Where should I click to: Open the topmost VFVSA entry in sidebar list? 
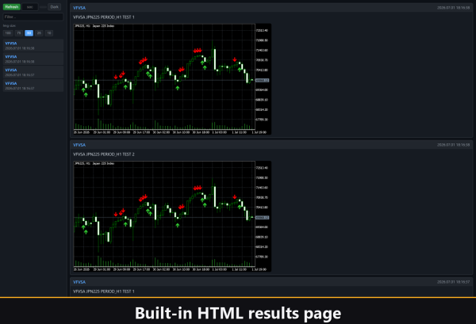(x=33, y=45)
